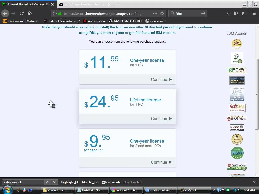Switch to the Internet Download Manager tab
This screenshot has width=259, height=194.
pyautogui.click(x=28, y=4)
